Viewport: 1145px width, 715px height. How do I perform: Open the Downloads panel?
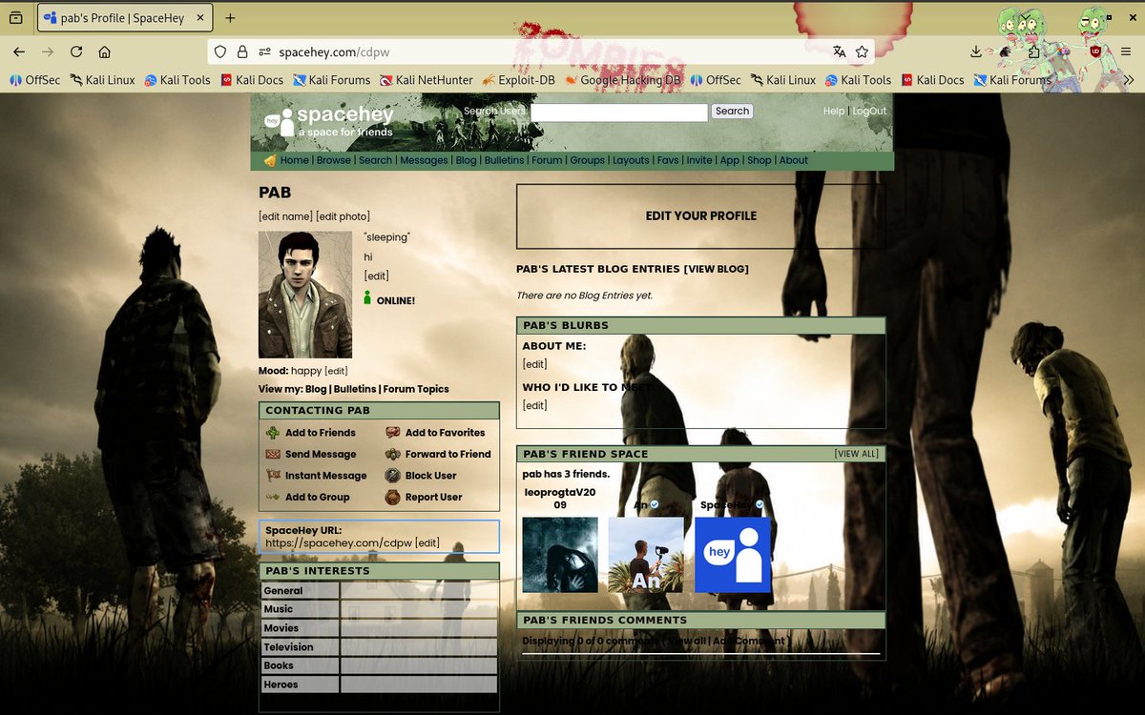coord(975,51)
